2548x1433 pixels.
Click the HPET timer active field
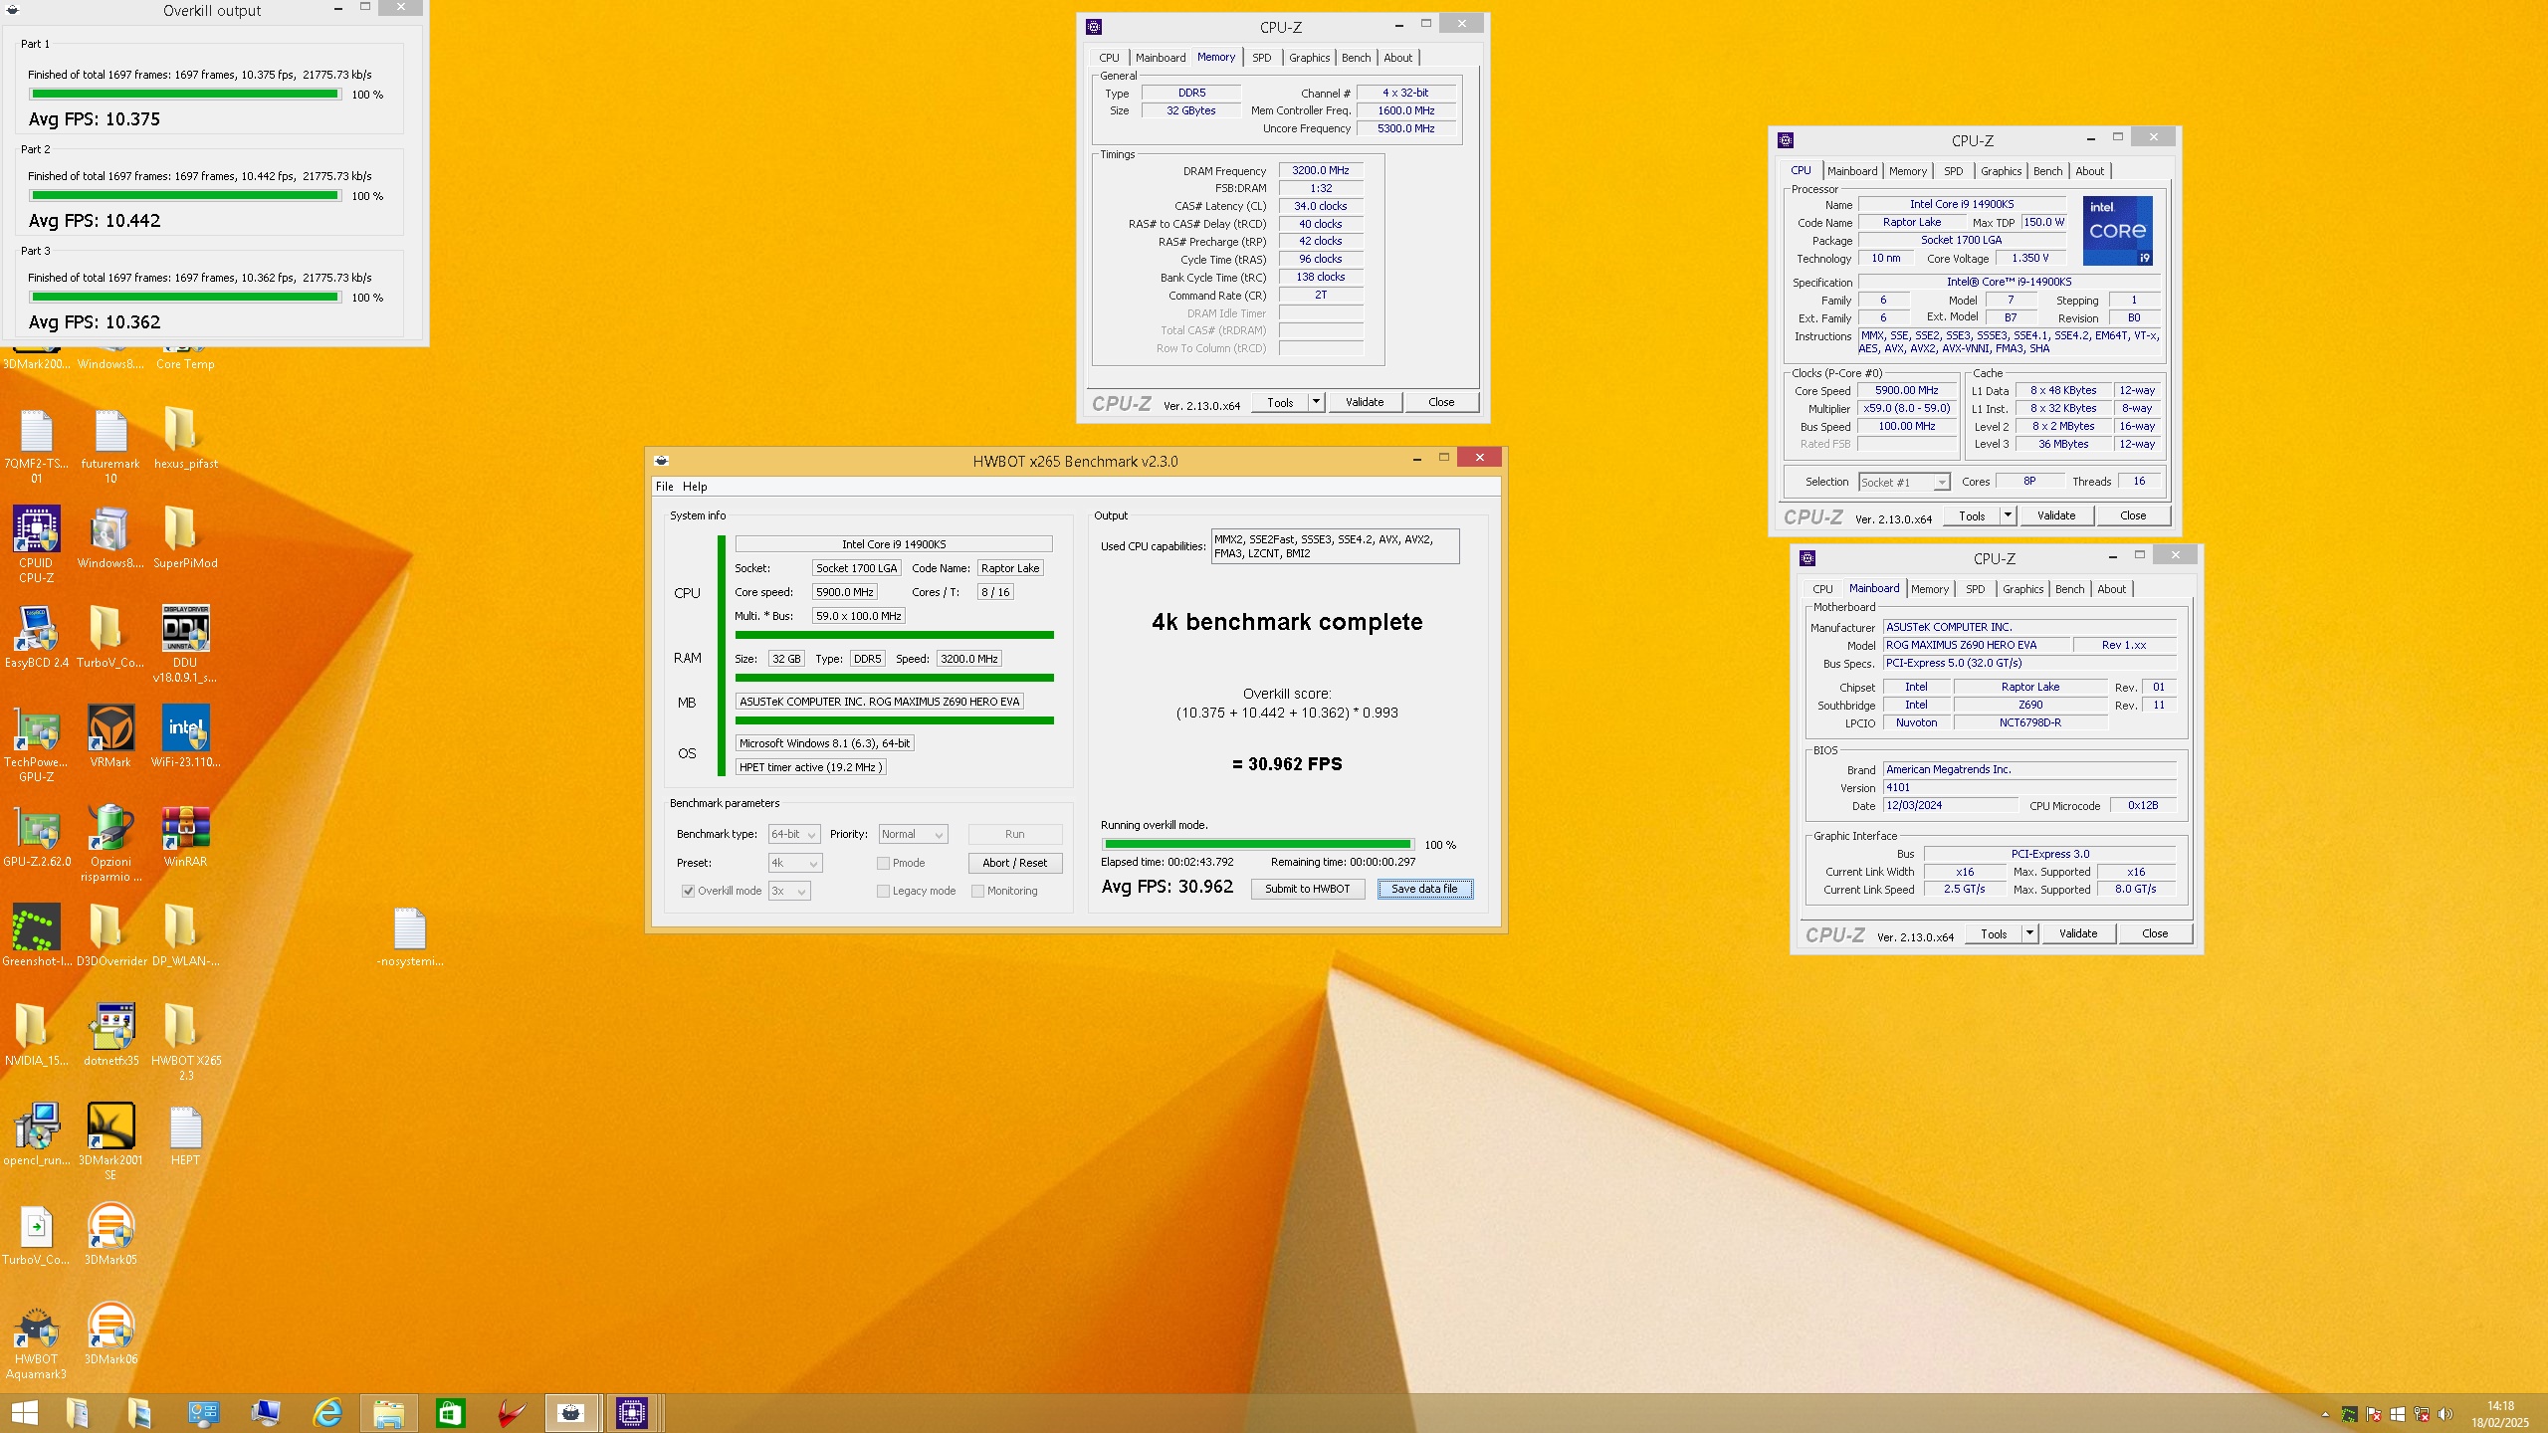810,767
